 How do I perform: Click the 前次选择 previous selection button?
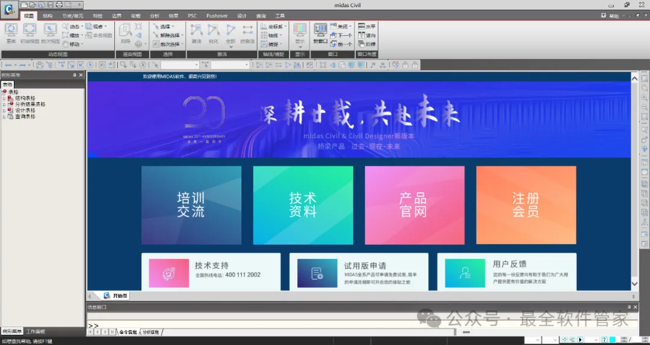tap(167, 44)
